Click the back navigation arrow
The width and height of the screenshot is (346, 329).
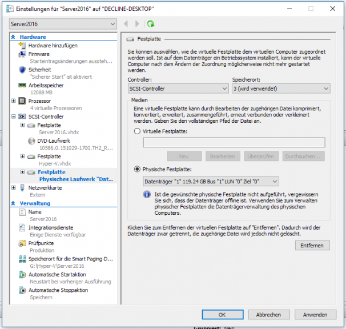(x=126, y=23)
